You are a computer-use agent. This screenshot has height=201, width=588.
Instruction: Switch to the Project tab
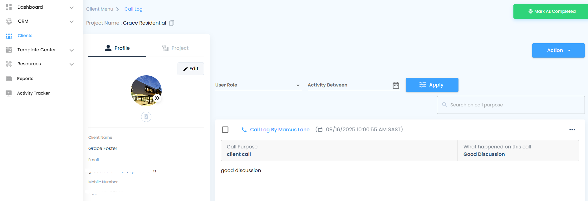click(x=175, y=48)
